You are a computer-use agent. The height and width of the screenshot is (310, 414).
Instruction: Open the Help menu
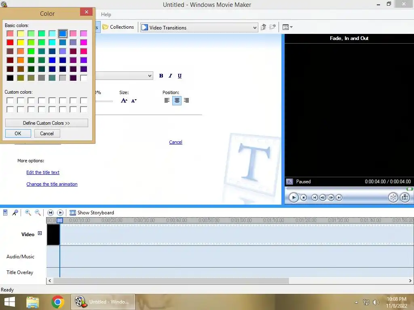(106, 15)
